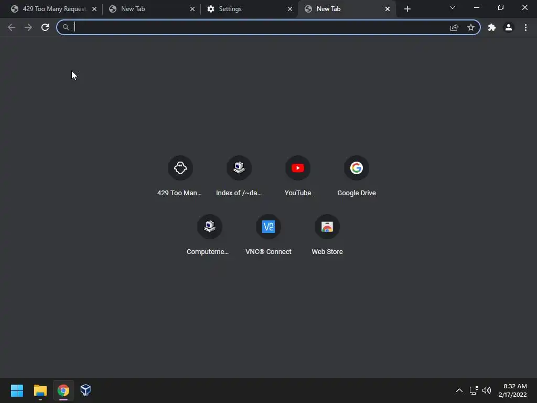This screenshot has width=537, height=403.
Task: Open the profile avatar menu
Action: pyautogui.click(x=509, y=27)
